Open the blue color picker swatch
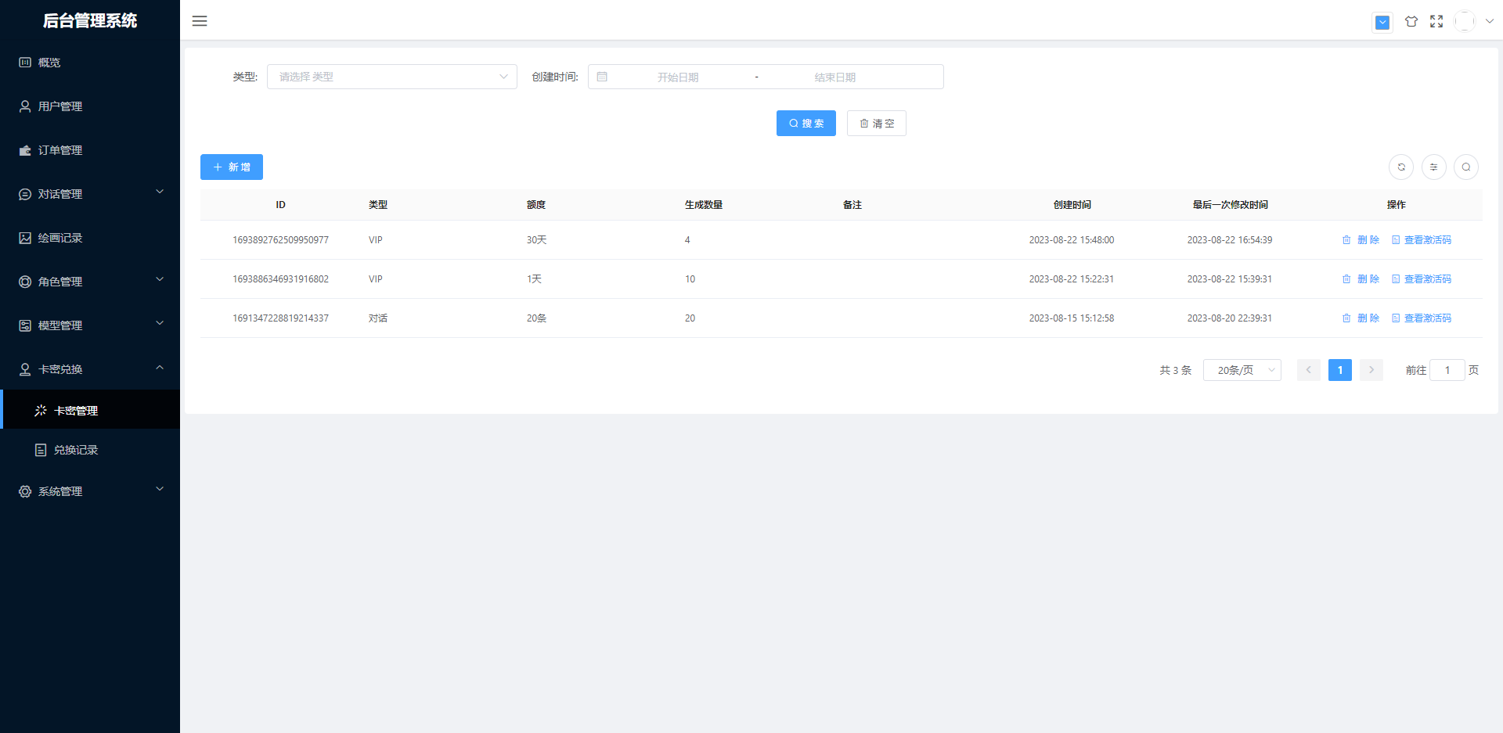Screen dimensions: 1503x733 pos(1382,23)
